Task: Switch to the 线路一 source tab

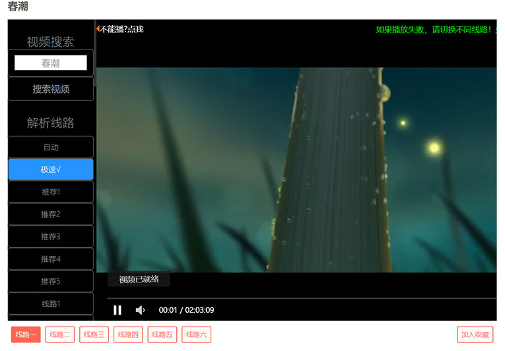Action: pos(26,335)
